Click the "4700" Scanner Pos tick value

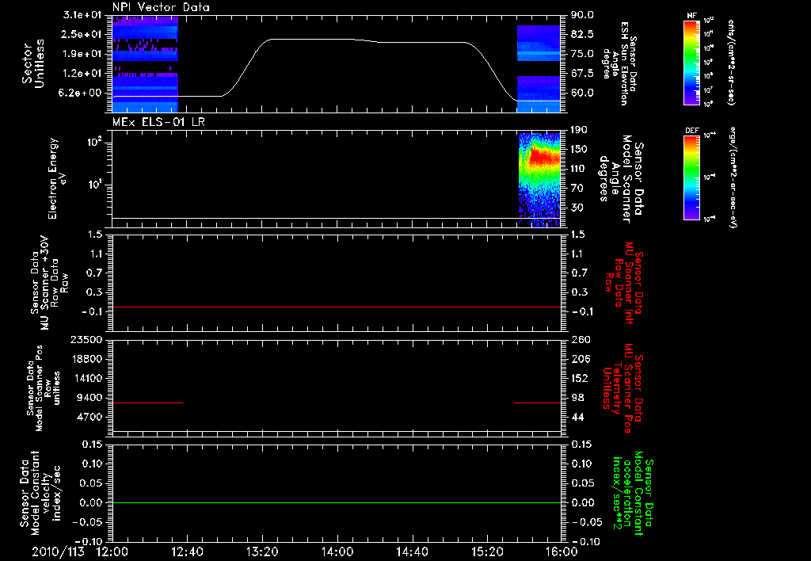pos(89,417)
